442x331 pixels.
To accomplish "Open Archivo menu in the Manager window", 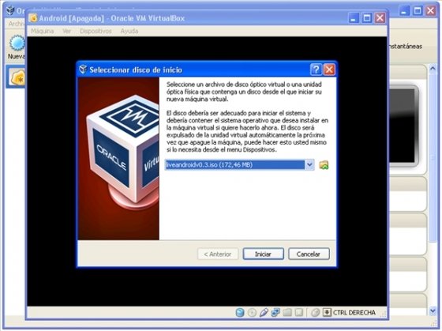I will pos(17,24).
